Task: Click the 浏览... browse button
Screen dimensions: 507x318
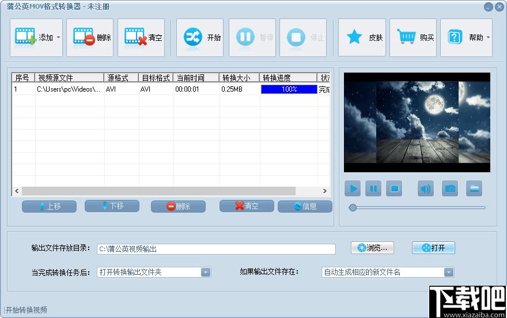Action: coord(373,248)
